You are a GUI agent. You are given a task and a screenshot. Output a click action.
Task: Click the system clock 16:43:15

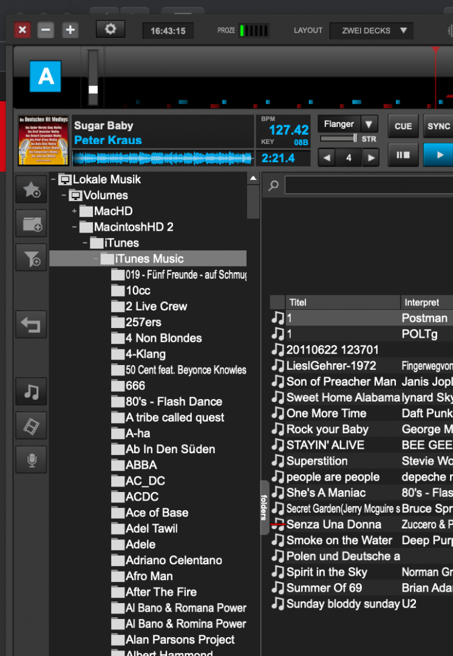coord(168,31)
